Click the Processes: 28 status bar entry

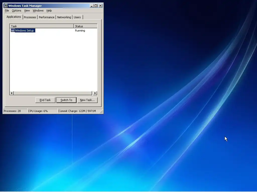15,111
